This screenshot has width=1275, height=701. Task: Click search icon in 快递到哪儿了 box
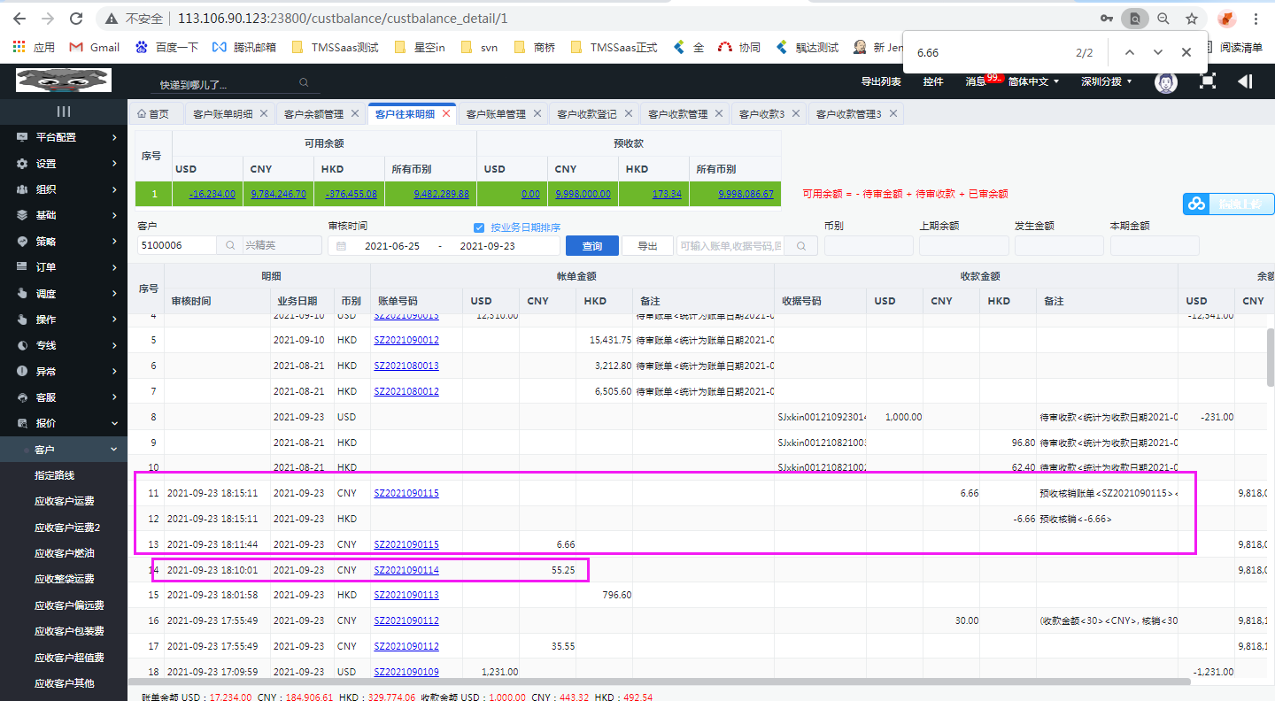[304, 82]
